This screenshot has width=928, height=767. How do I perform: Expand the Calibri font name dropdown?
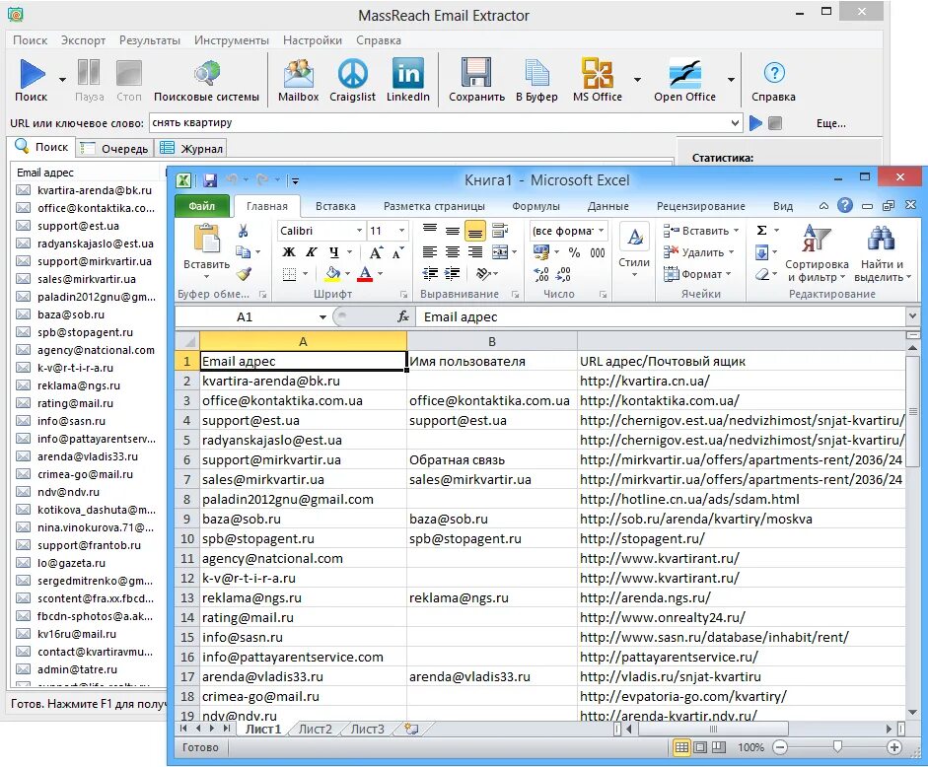click(359, 231)
